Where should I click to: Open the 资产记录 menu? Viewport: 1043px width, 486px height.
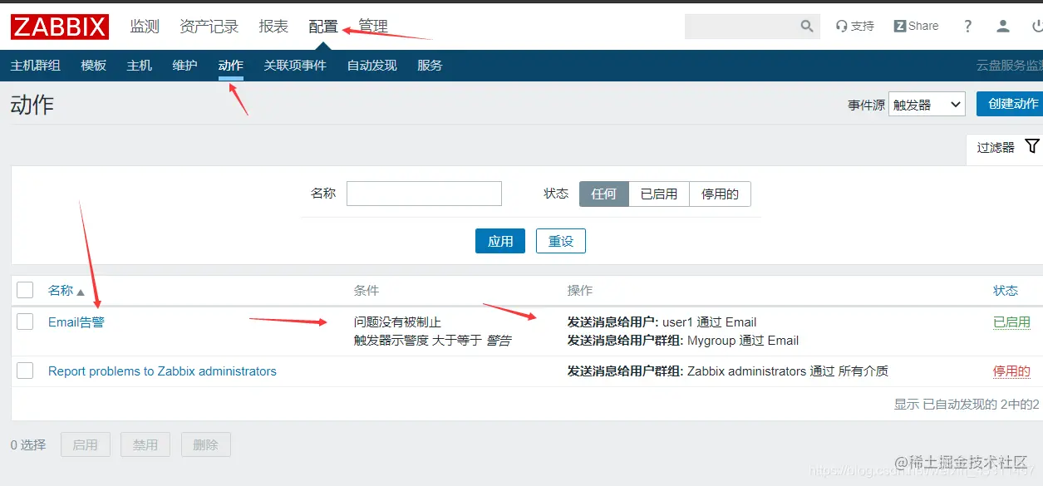click(209, 27)
